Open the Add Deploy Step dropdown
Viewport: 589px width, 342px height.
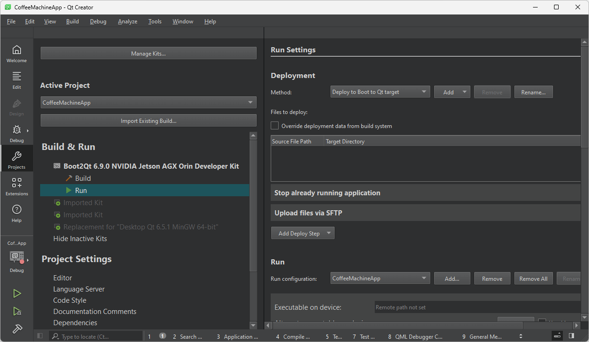(x=302, y=233)
